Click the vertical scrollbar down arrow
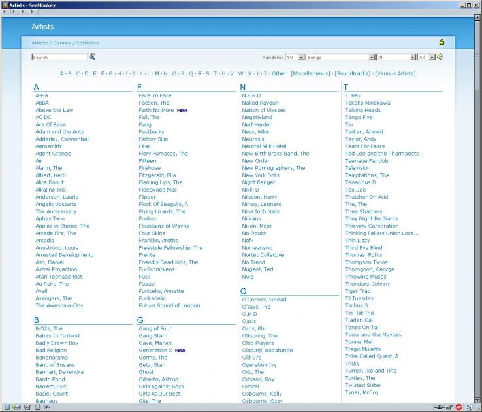482x412 pixels. pyautogui.click(x=477, y=398)
